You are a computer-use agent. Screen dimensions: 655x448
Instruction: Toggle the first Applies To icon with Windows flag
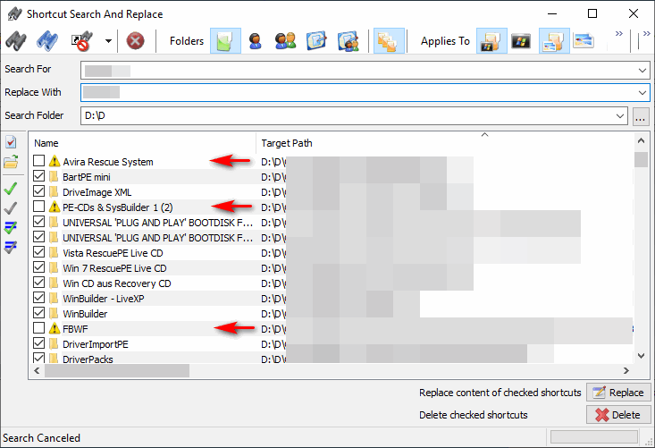[x=491, y=41]
